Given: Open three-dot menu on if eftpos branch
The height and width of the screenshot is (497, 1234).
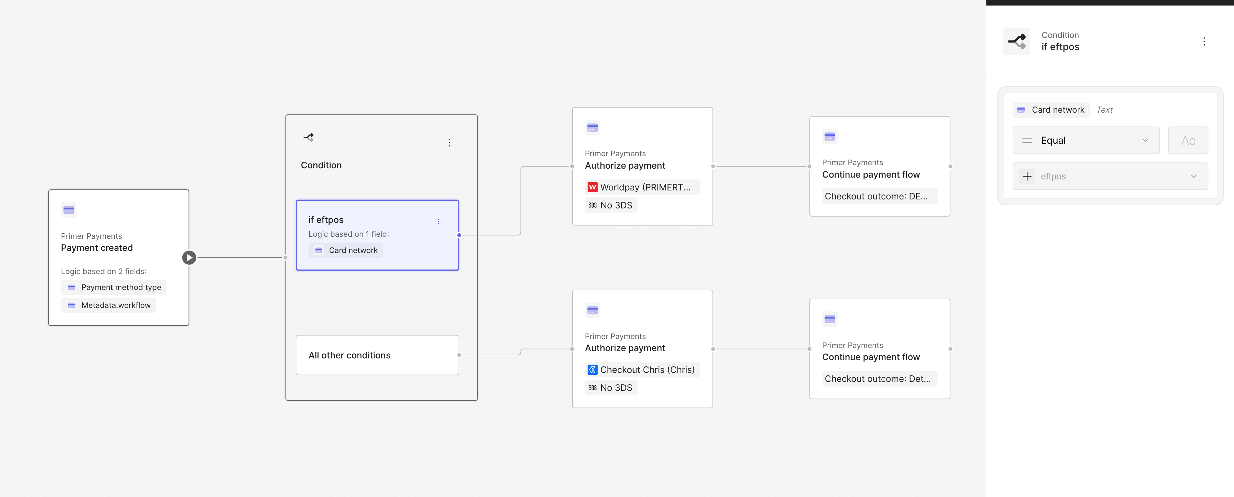Looking at the screenshot, I should click(x=438, y=221).
